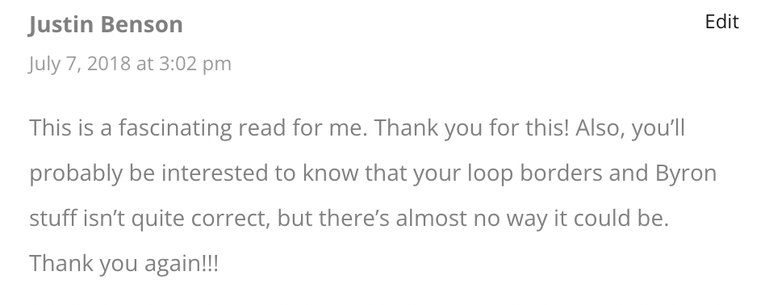The height and width of the screenshot is (305, 765).
Task: Click the word "fascinating" in the comment
Action: 175,128
